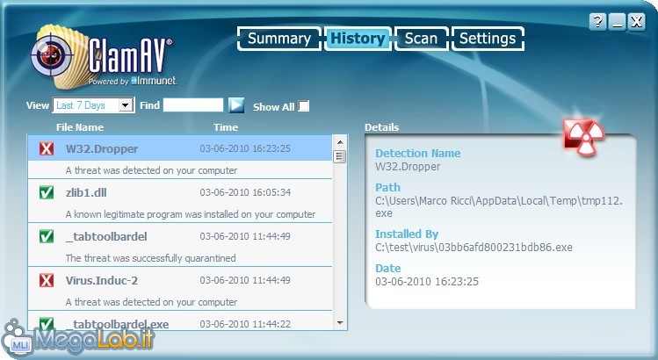Select the _tabtoolbardel entry name
This screenshot has width=658, height=360.
pyautogui.click(x=106, y=237)
